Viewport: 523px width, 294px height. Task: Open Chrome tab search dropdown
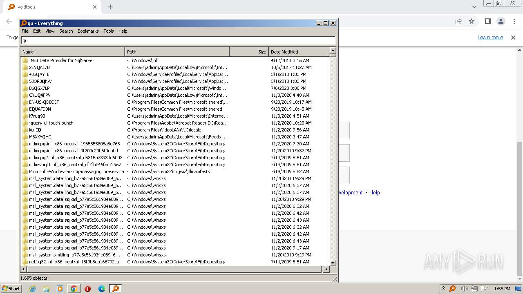point(474,7)
